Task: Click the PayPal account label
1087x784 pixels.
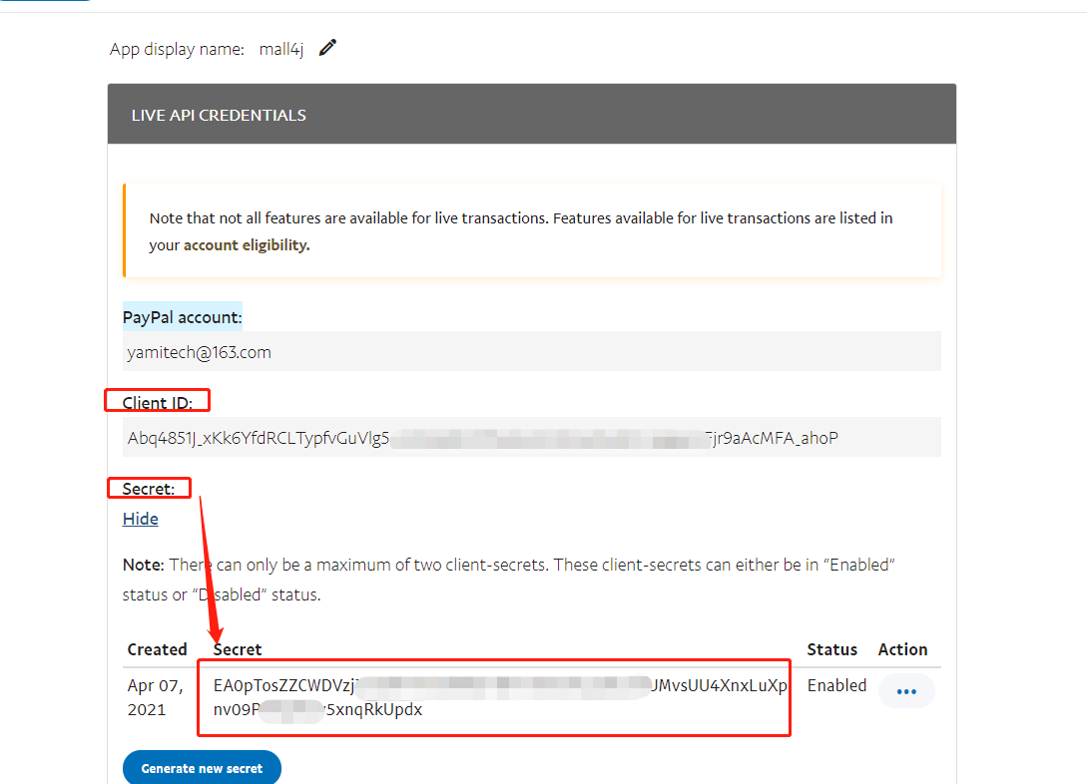Action: coord(183,317)
